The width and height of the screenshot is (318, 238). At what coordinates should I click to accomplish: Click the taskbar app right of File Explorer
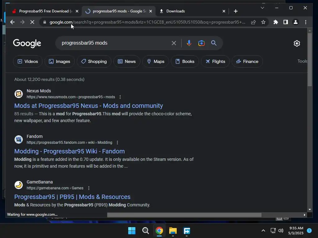187,231
